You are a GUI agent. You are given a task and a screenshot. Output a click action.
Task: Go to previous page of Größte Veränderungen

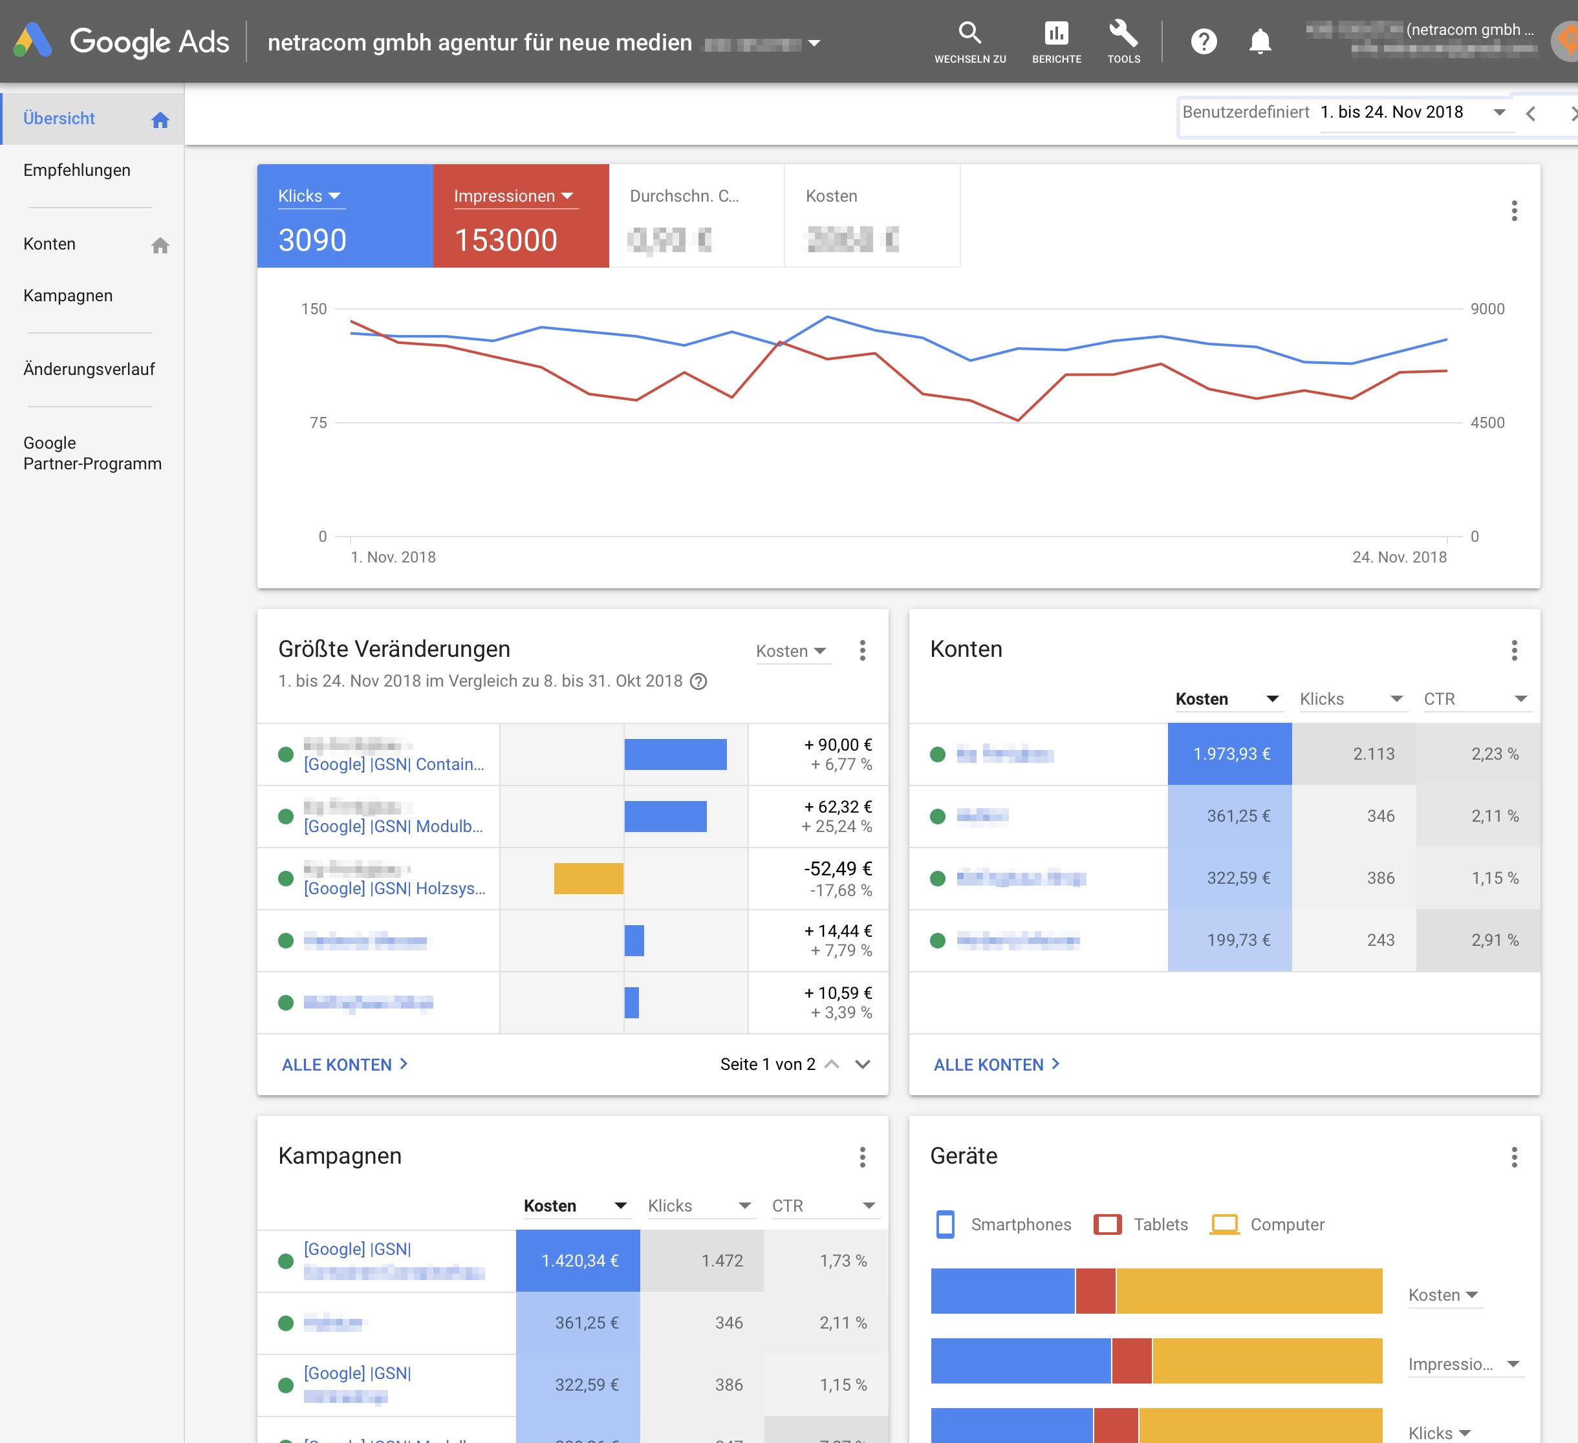(832, 1064)
